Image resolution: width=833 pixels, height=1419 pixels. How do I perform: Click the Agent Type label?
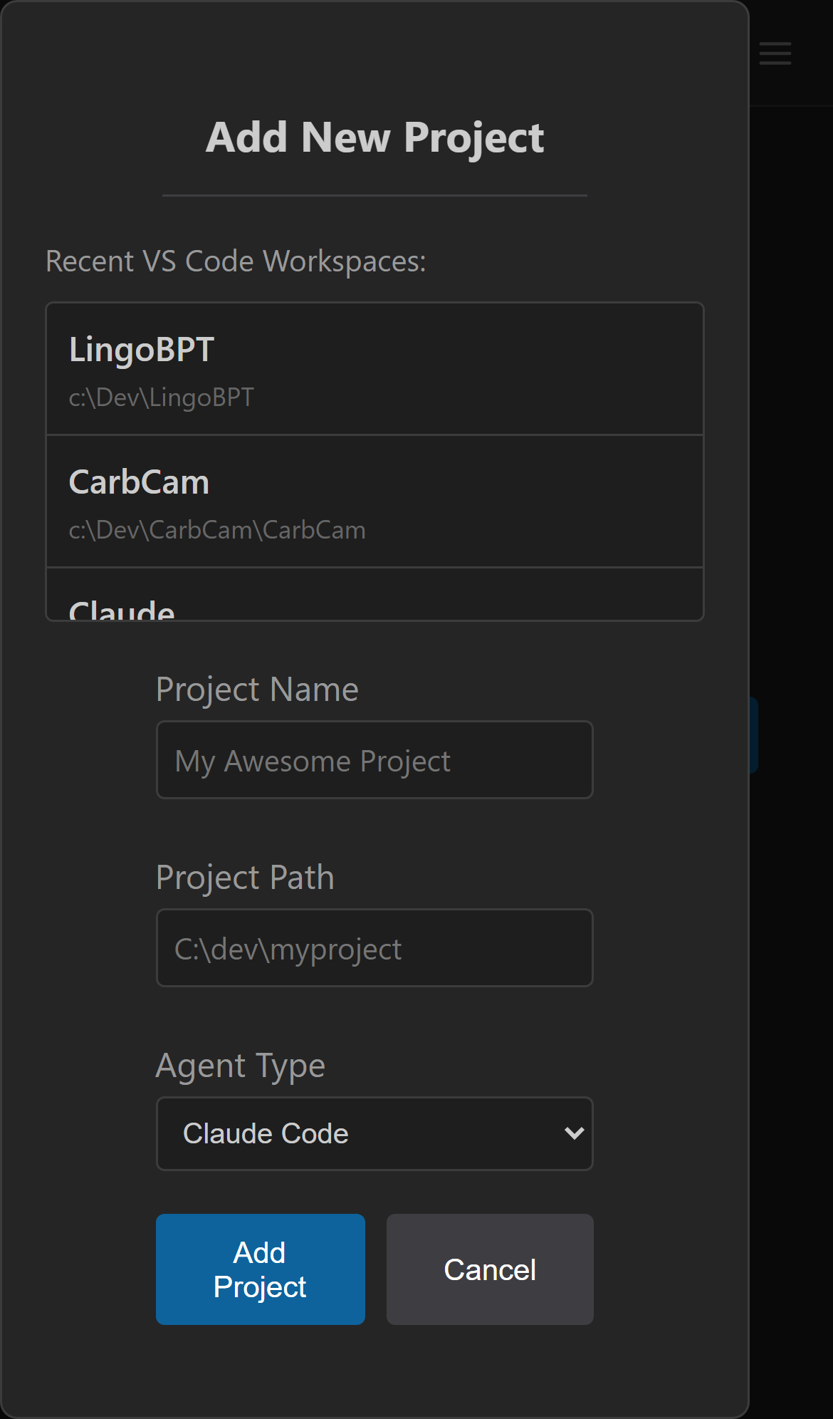tap(241, 1065)
